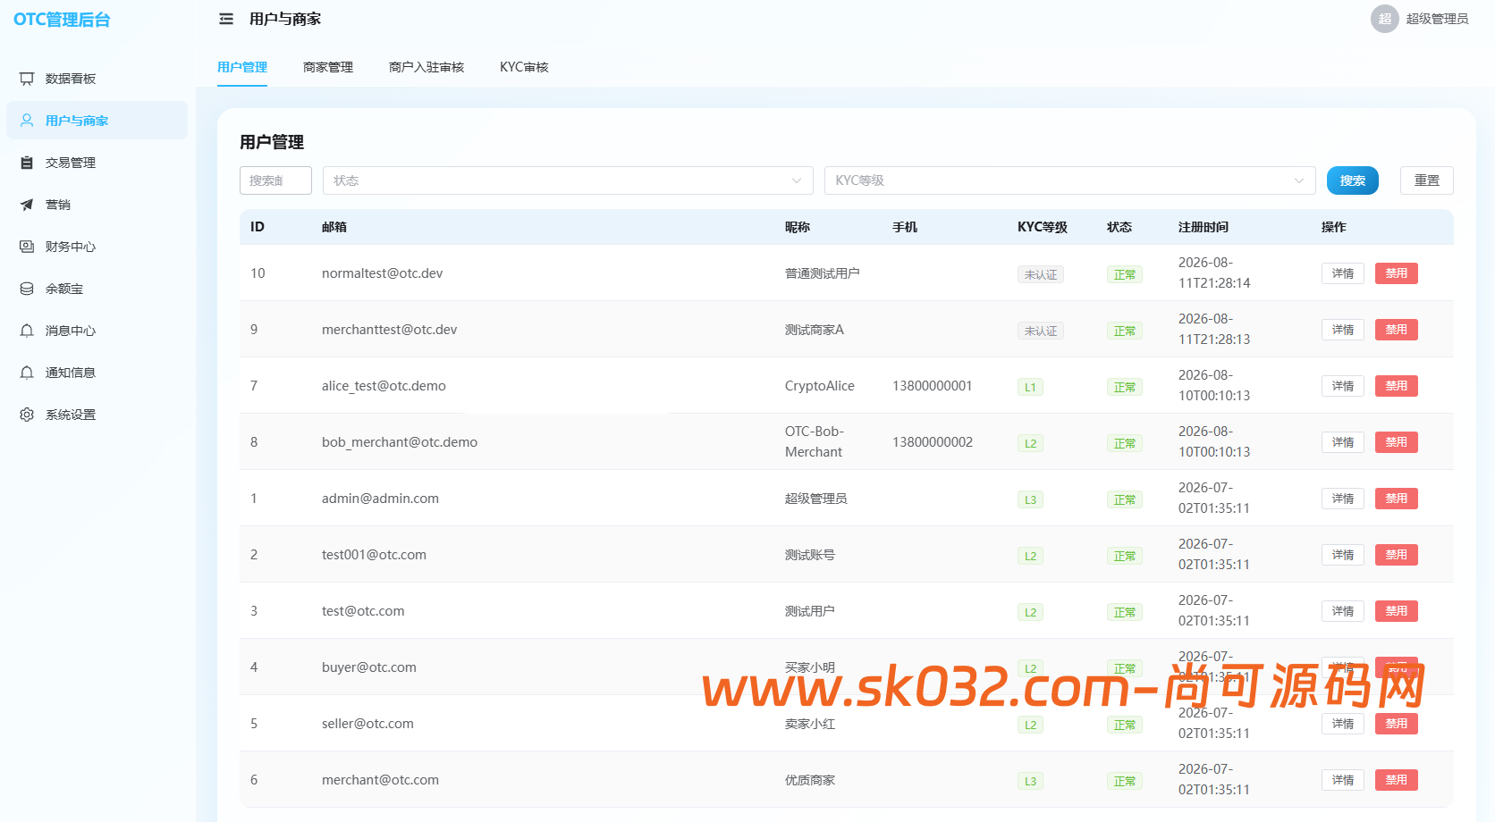Click 禁用 for merchanttest@otc.dev
The width and height of the screenshot is (1495, 822).
pyautogui.click(x=1397, y=330)
